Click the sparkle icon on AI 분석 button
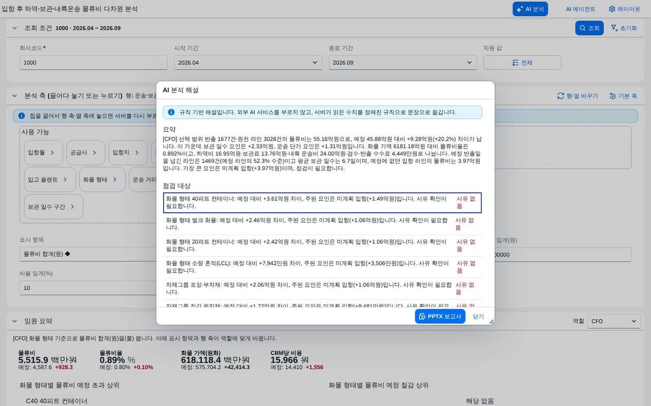The height and width of the screenshot is (406, 651). (519, 9)
